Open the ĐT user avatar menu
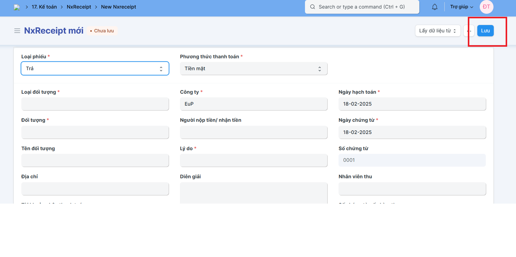The height and width of the screenshot is (257, 516). pos(486,7)
